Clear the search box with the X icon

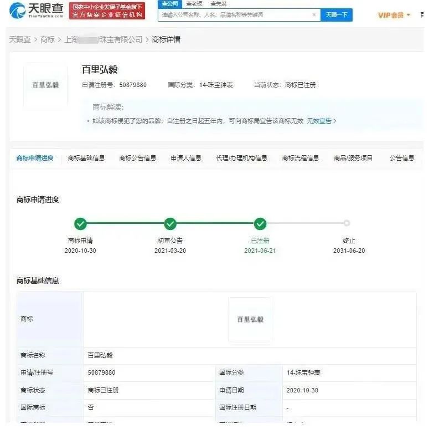(x=314, y=14)
